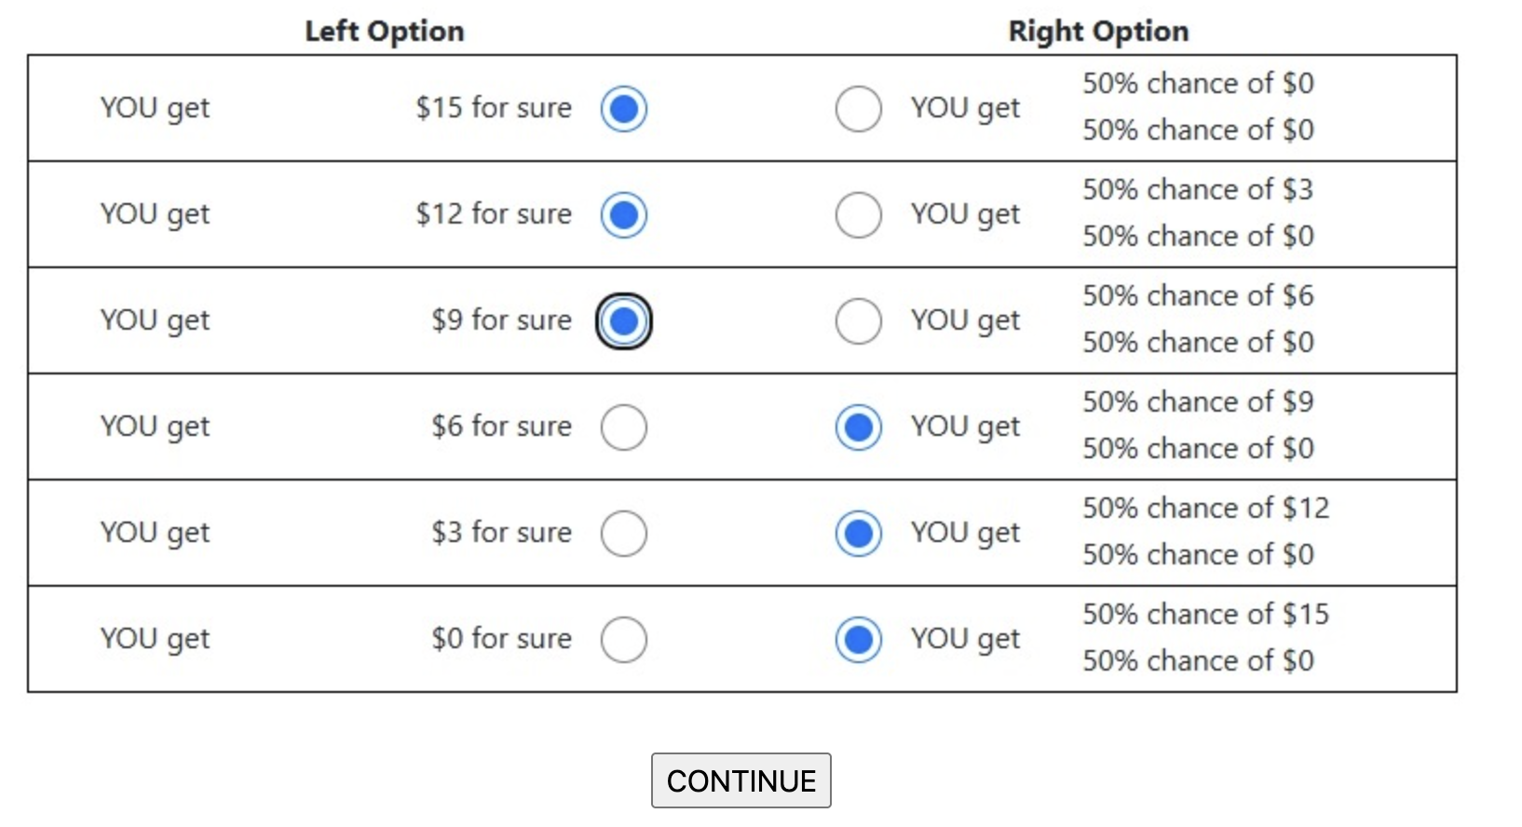1522x827 pixels.
Task: Click the '50% chance of $15' text
Action: coord(1205,615)
